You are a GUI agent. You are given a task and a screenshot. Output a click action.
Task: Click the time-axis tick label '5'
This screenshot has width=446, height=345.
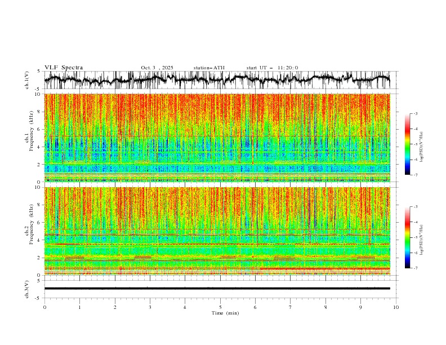click(x=220, y=307)
